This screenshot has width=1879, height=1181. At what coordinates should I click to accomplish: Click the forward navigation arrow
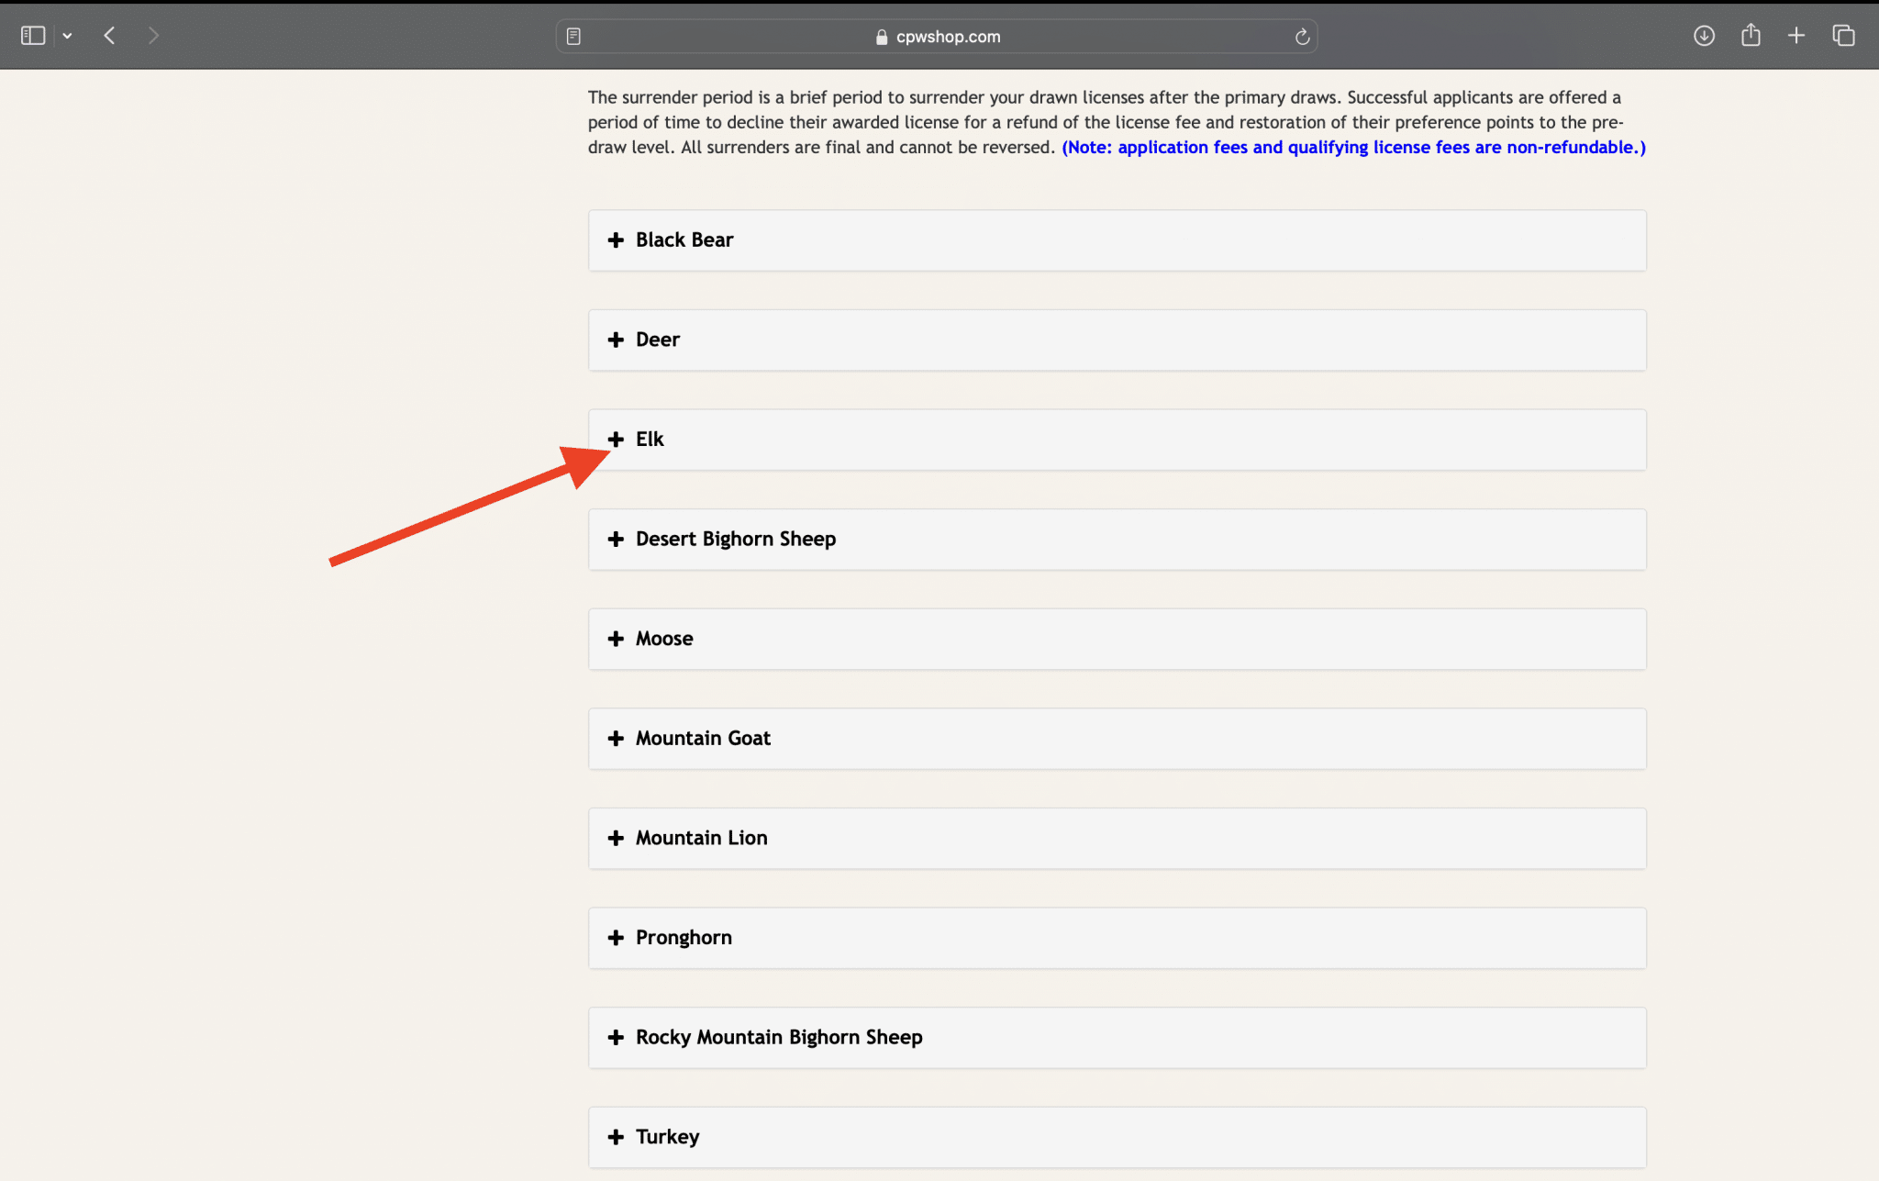153,36
